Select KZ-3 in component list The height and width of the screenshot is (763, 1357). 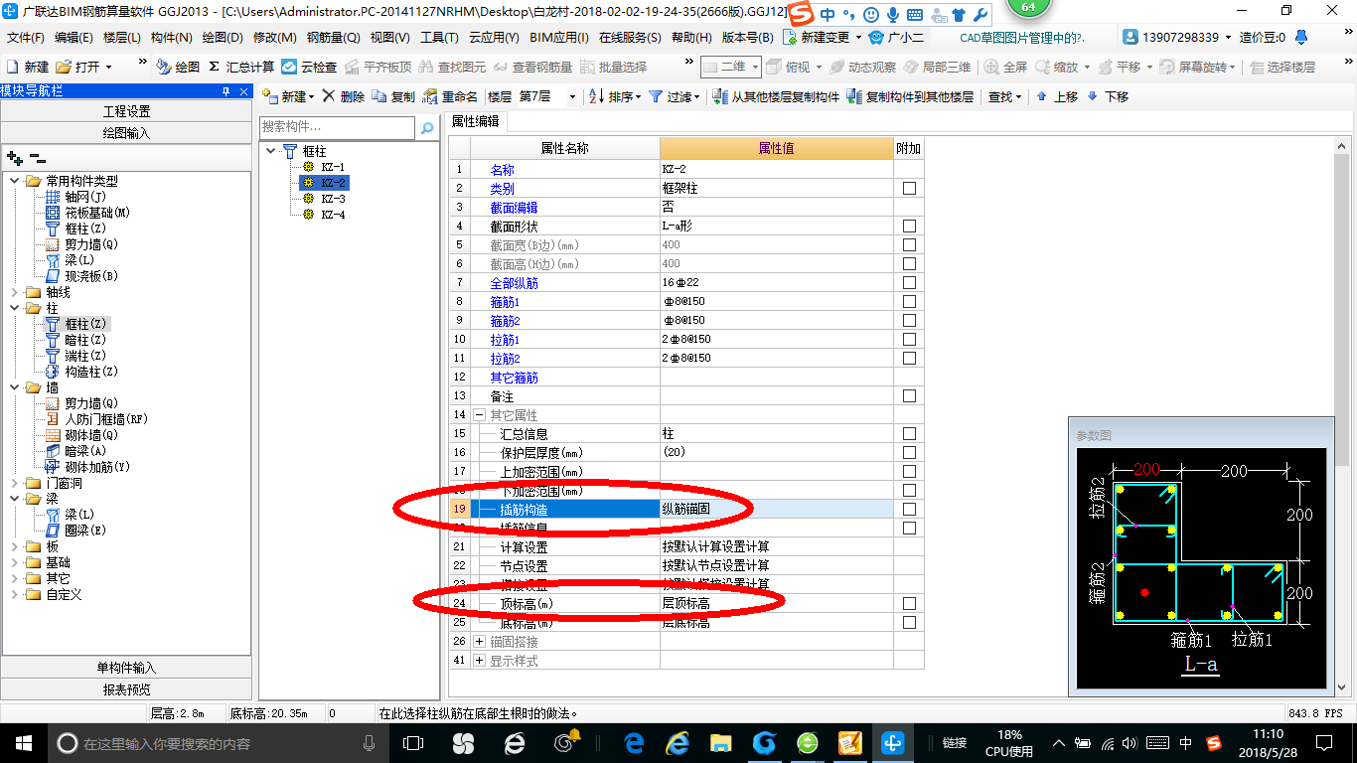[324, 199]
